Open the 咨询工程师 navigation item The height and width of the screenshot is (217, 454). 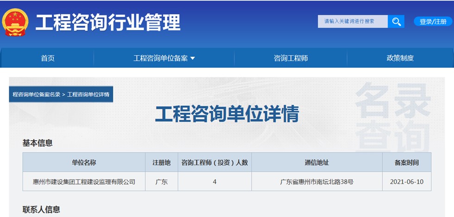291,58
